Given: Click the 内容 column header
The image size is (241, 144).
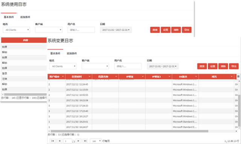Looking at the screenshot, I should pos(24,40).
